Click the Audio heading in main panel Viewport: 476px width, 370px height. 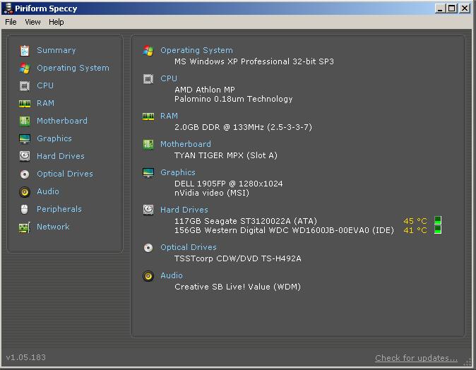[x=172, y=275]
